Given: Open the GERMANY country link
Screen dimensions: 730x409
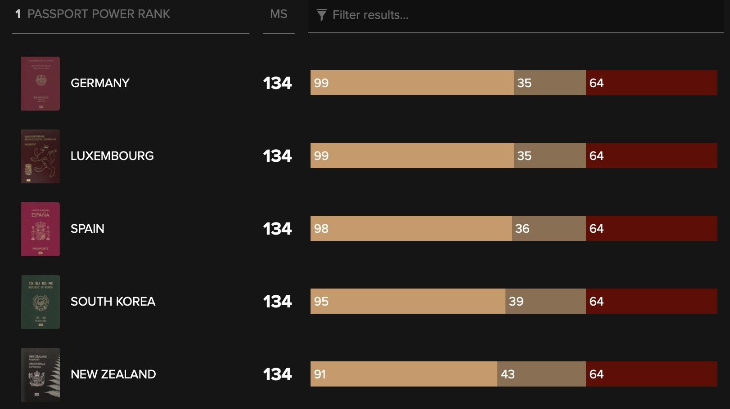Looking at the screenshot, I should click(100, 83).
